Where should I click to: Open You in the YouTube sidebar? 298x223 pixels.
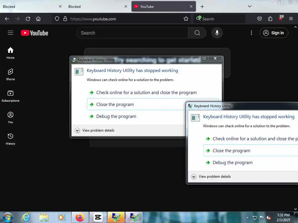click(x=10, y=118)
